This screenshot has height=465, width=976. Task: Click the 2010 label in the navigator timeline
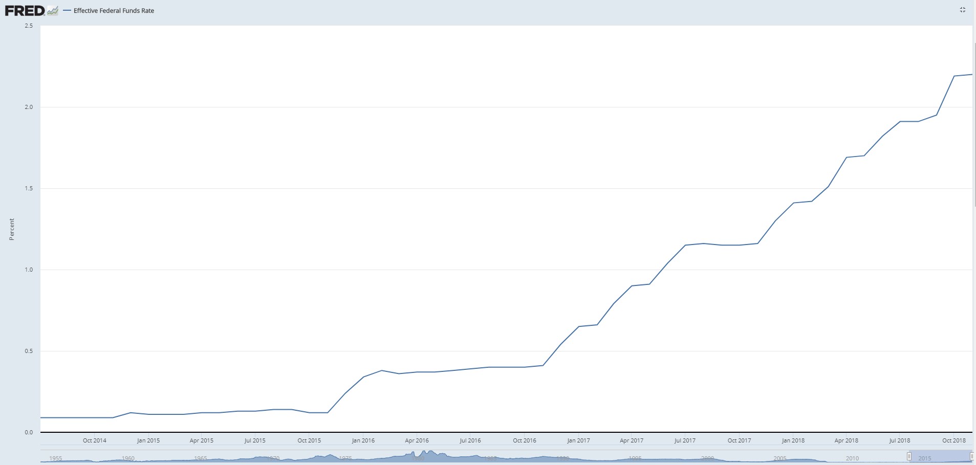tap(852, 458)
